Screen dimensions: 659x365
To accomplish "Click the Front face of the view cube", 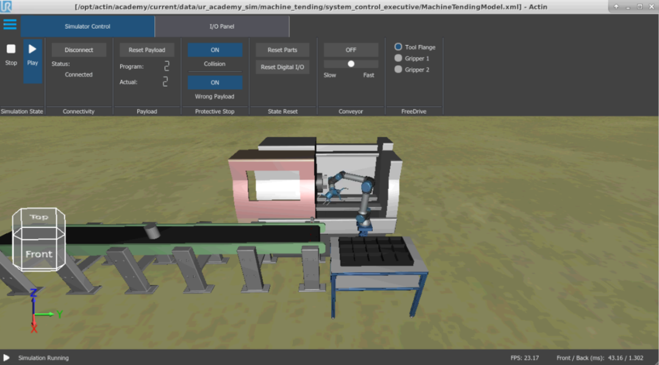I will (x=38, y=254).
